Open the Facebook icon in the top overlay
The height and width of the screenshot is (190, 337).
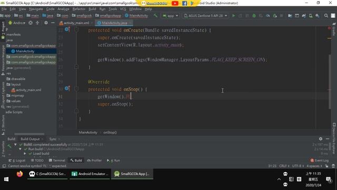[x=184, y=3]
